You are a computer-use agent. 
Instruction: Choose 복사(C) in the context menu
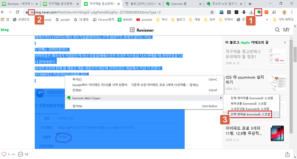(144, 79)
